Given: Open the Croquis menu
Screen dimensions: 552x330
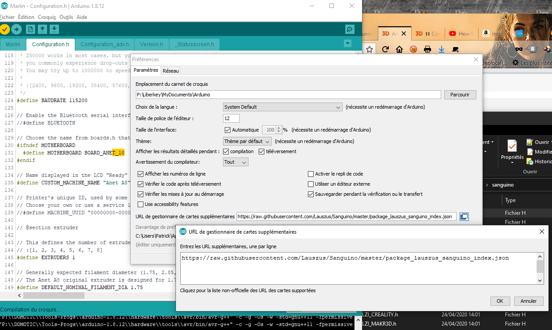Looking at the screenshot, I should (47, 17).
